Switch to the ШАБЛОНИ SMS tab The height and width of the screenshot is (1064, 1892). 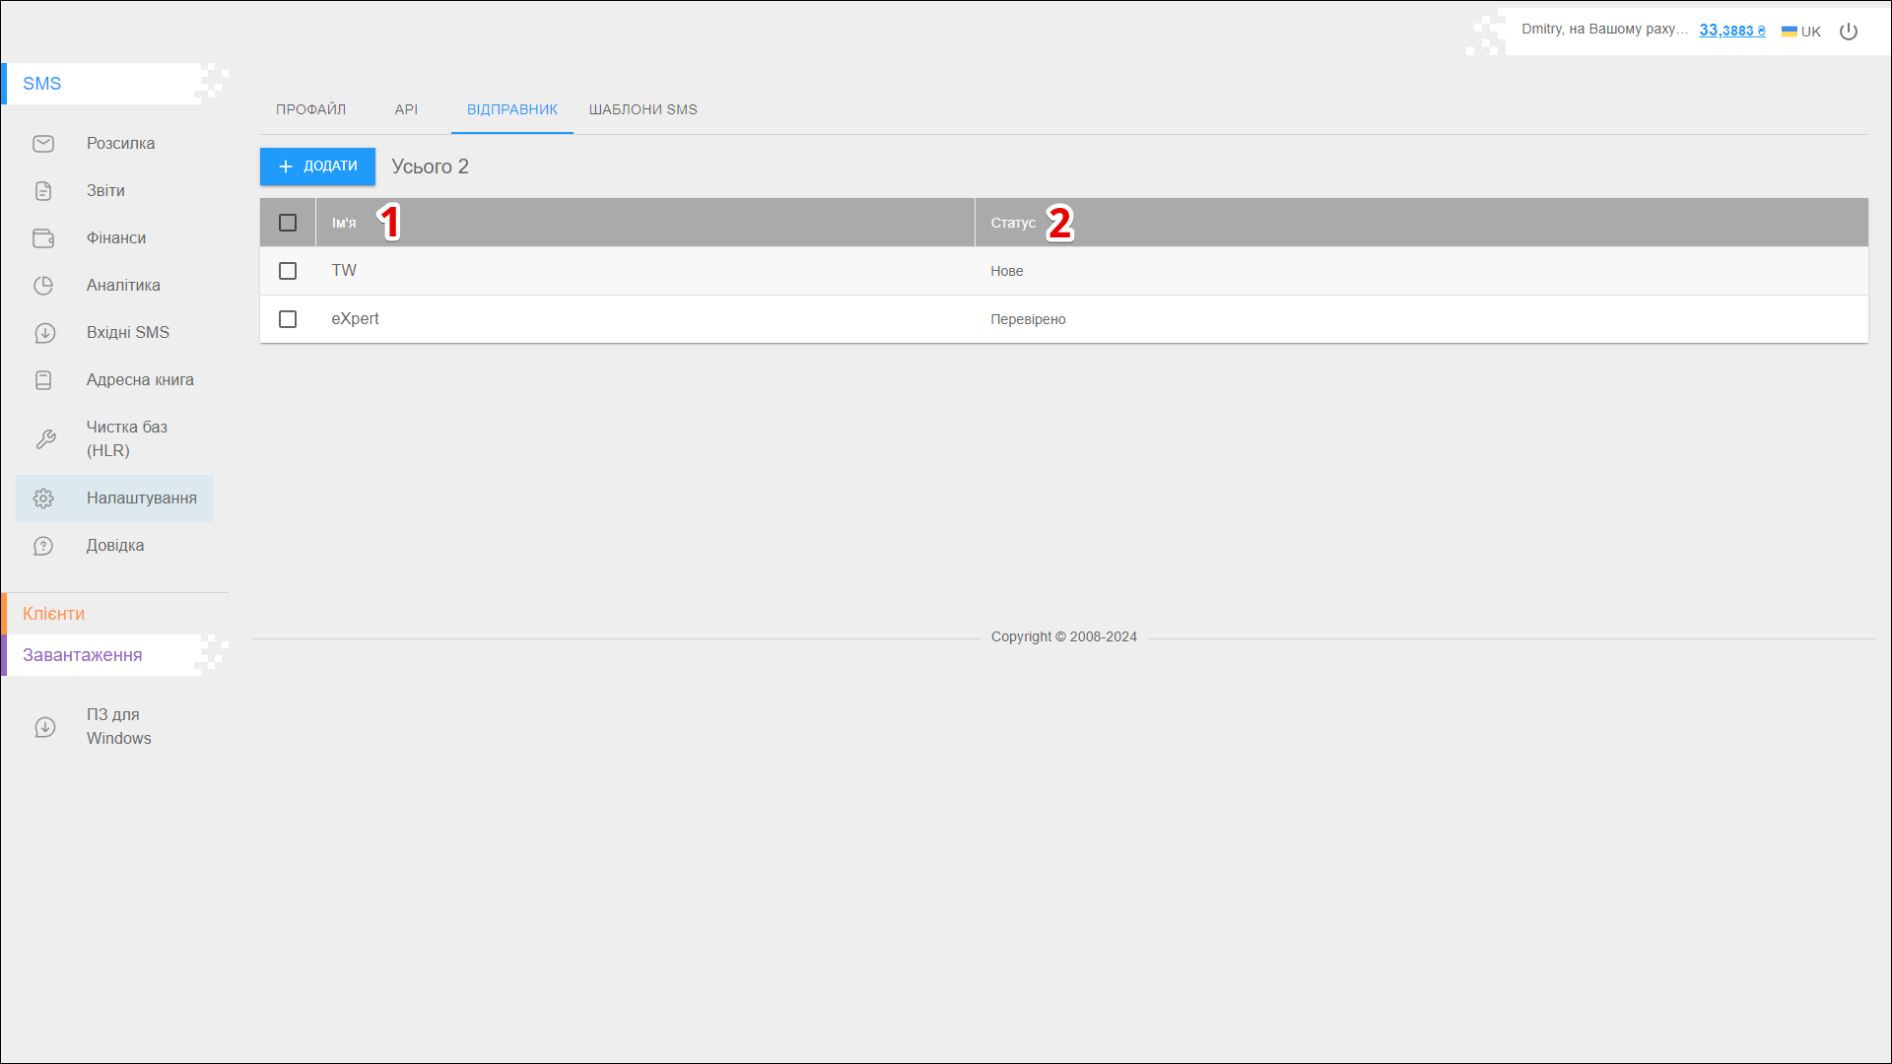point(642,109)
